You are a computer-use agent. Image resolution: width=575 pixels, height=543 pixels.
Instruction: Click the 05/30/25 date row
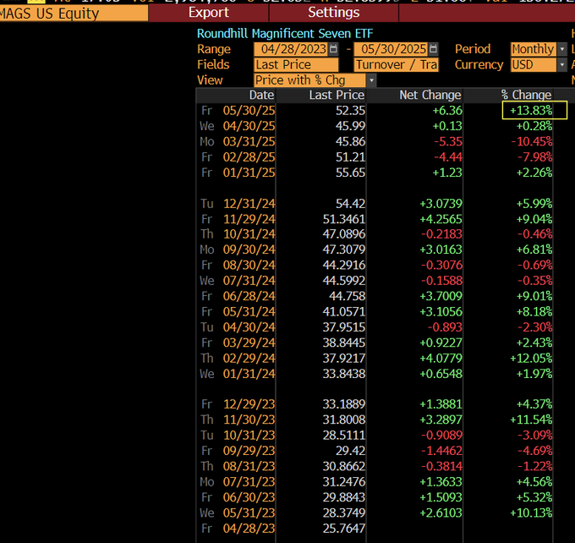(249, 111)
